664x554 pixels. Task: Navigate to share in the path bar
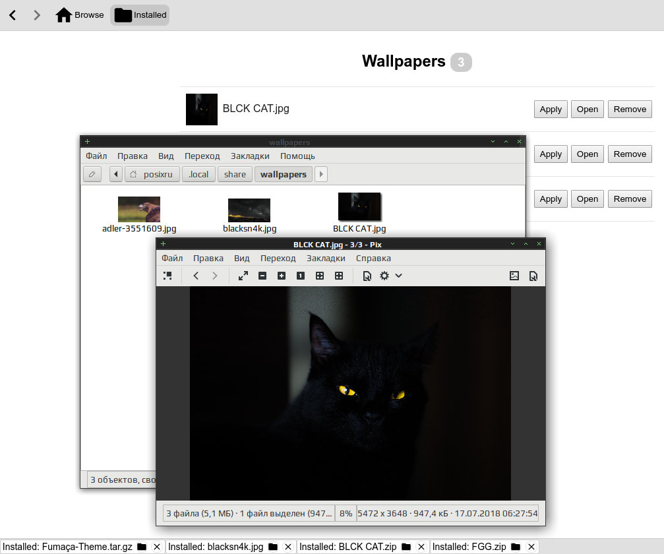[235, 174]
